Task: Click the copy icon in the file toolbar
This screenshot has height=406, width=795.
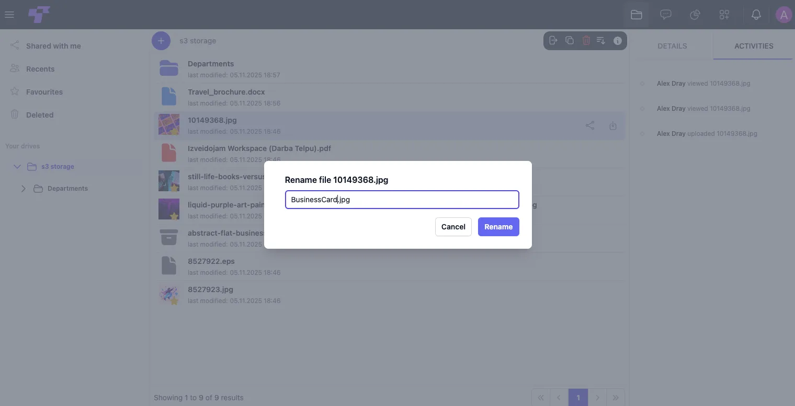Action: (570, 40)
